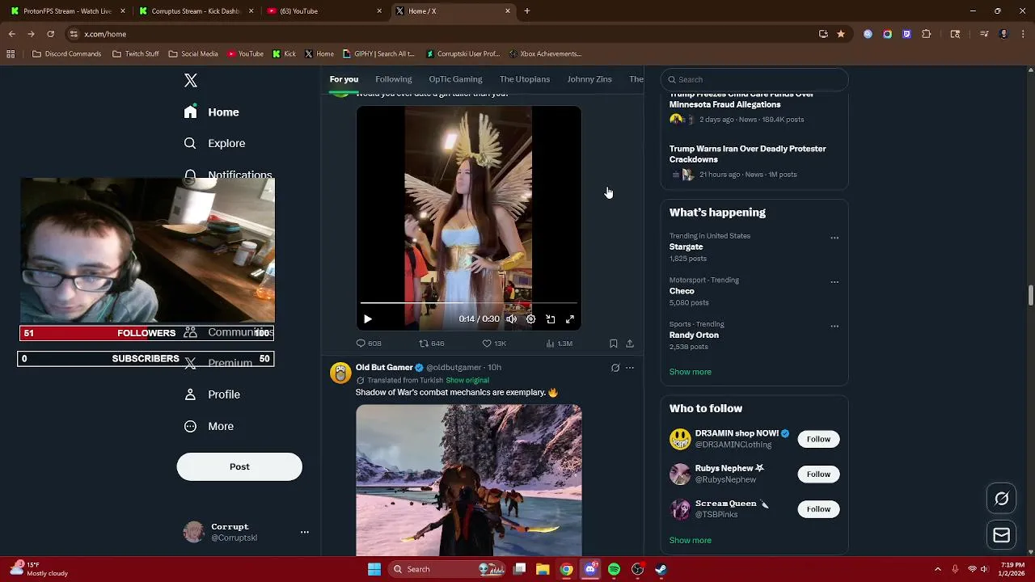Open the Shadow of War gameplay video
This screenshot has height=582, width=1035.
coord(469,480)
